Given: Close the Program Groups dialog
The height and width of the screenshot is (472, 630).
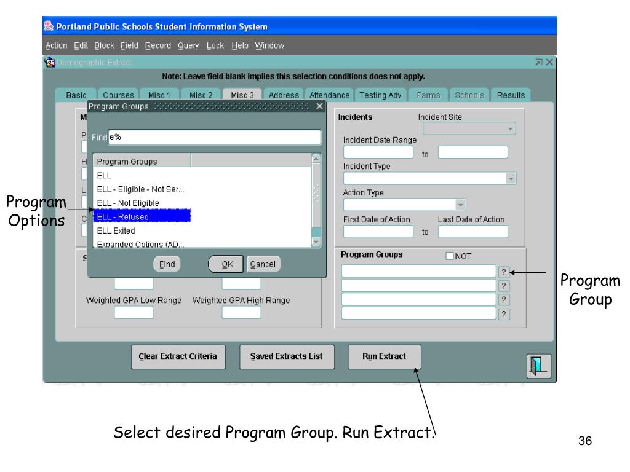Looking at the screenshot, I should (319, 106).
